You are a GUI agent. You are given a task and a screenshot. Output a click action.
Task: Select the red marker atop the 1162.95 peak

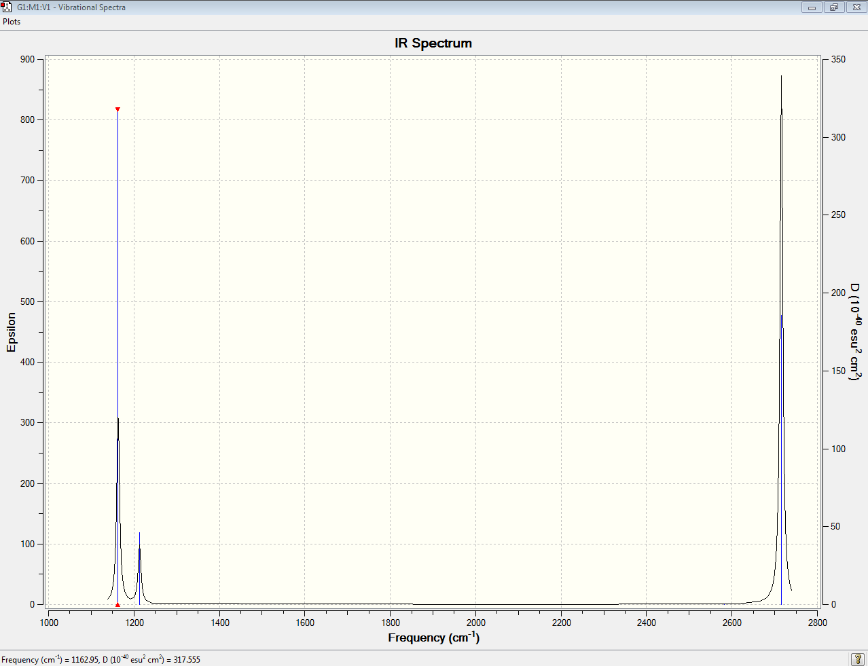tap(117, 109)
